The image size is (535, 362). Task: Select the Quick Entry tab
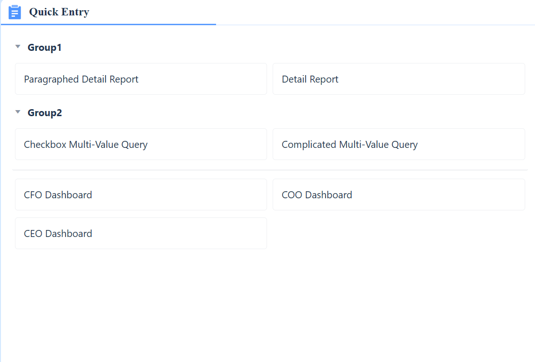pyautogui.click(x=59, y=12)
